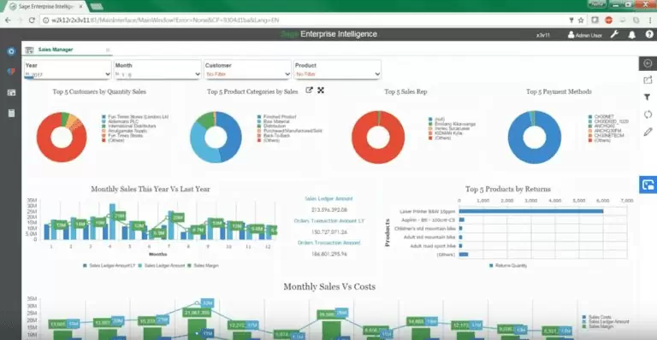Screen dimensions: 657x340
Task: Click the Sales Ledger Amount KPI label
Action: click(328, 199)
